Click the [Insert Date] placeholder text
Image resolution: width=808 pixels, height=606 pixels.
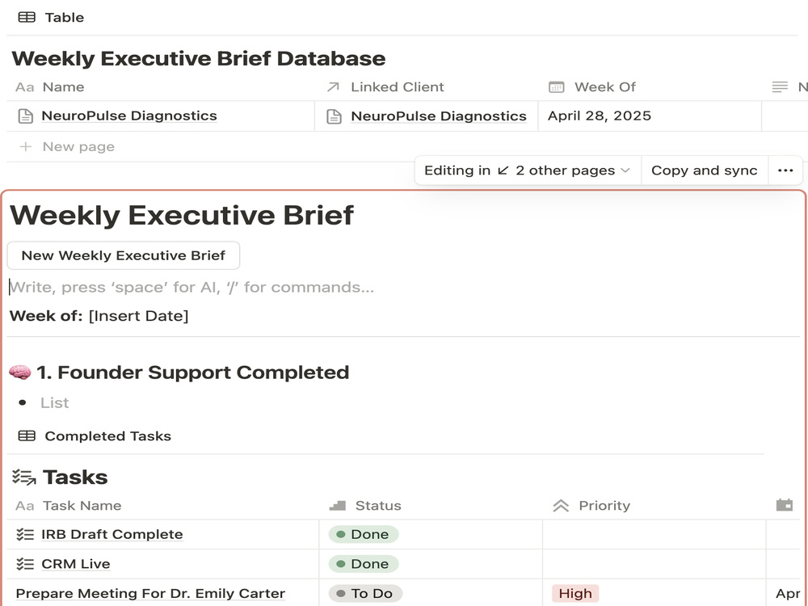[139, 316]
